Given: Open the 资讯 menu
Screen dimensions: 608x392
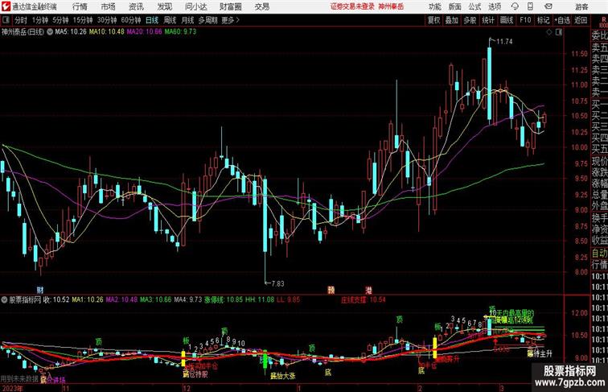Looking at the screenshot, I should pos(136,6).
